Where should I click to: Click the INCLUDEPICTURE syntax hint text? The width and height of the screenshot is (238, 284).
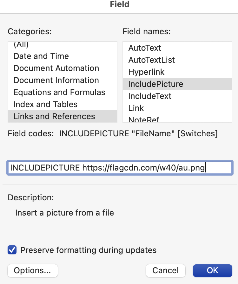(x=138, y=133)
